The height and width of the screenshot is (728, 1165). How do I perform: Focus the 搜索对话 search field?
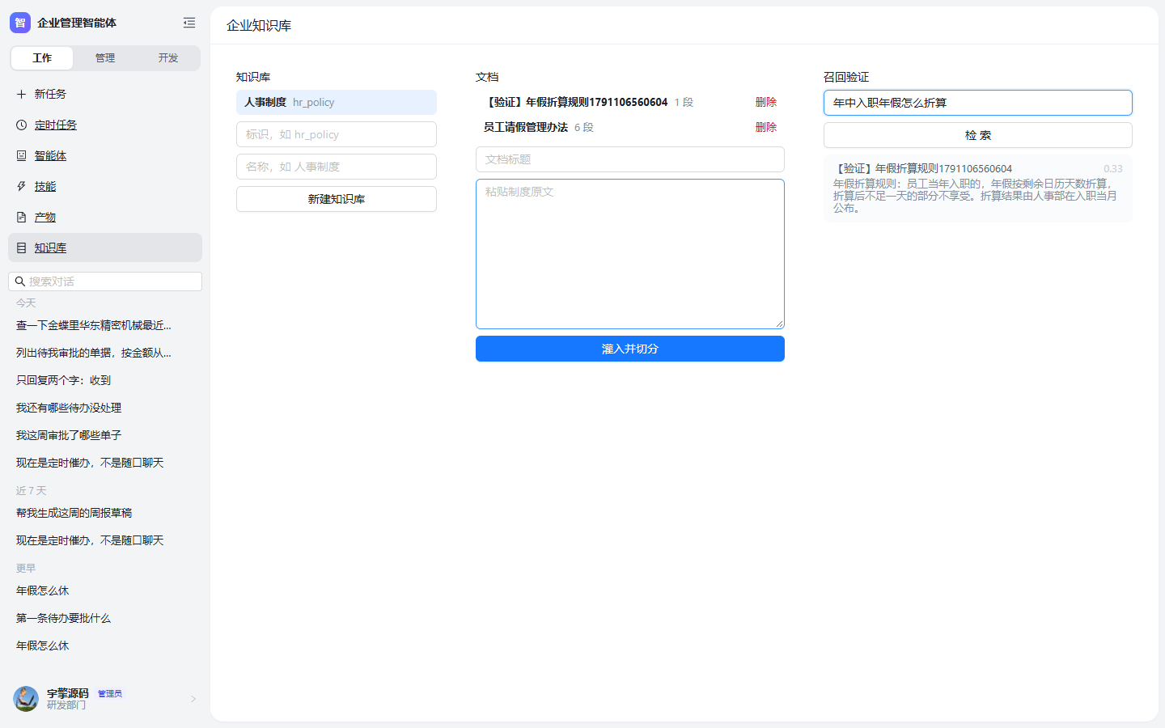(x=105, y=281)
